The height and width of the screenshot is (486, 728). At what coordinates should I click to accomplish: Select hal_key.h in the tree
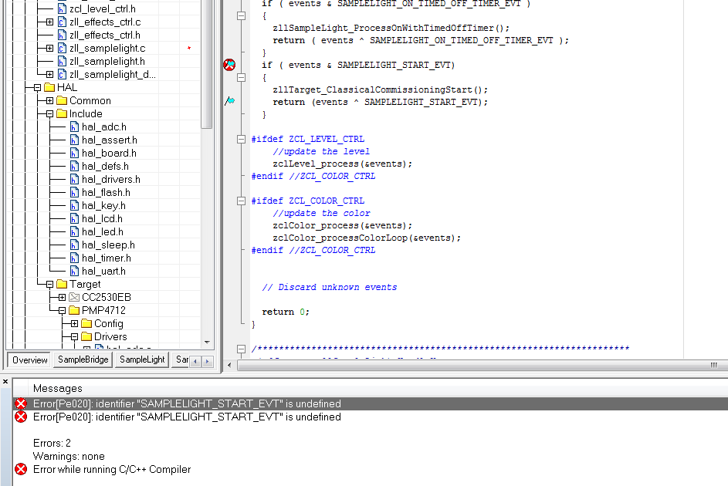point(103,205)
